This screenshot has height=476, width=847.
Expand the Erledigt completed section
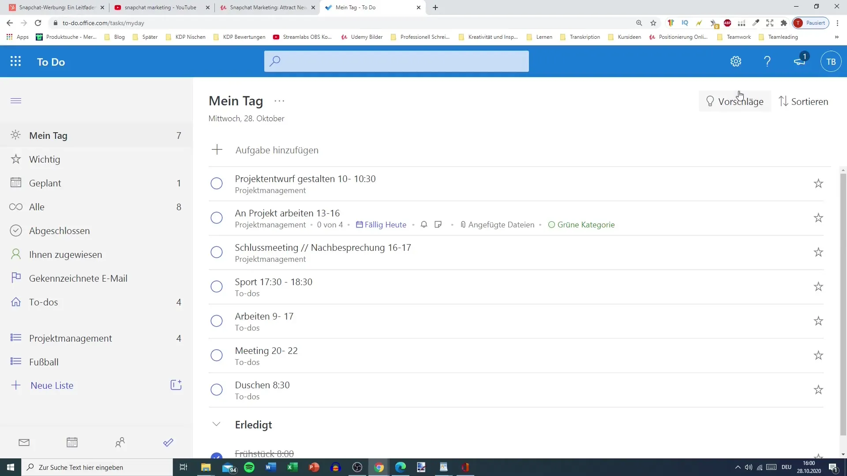point(217,424)
